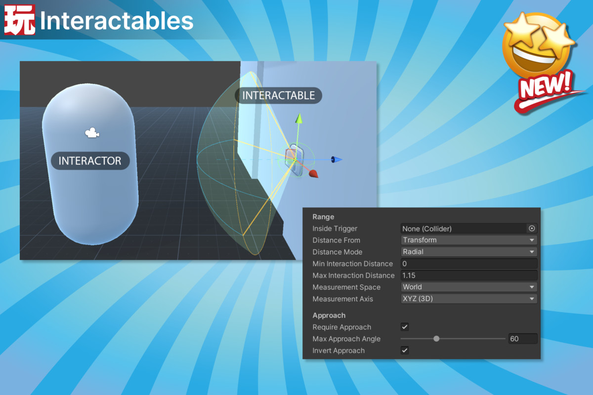Click the Max Interaction Distance label
Image resolution: width=593 pixels, height=395 pixels.
click(x=353, y=276)
